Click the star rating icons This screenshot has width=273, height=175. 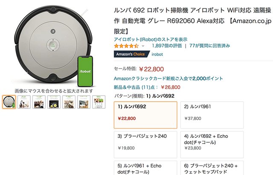coord(126,45)
